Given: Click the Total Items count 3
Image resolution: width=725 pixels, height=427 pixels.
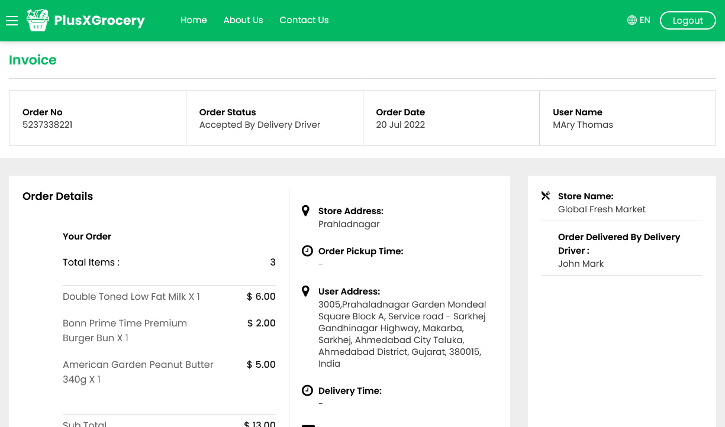Looking at the screenshot, I should [273, 263].
